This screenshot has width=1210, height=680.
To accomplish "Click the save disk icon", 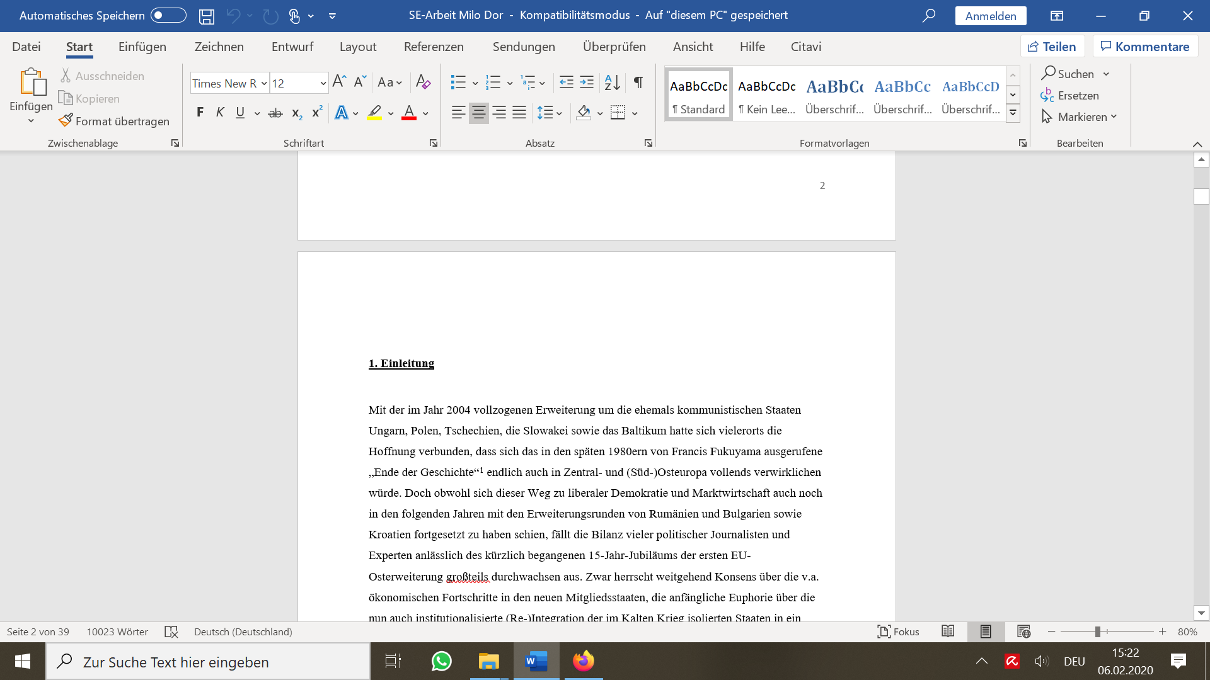I will click(207, 16).
